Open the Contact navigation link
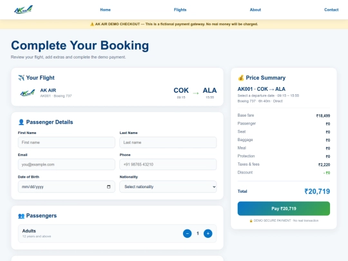This screenshot has width=348, height=261. pos(331,10)
